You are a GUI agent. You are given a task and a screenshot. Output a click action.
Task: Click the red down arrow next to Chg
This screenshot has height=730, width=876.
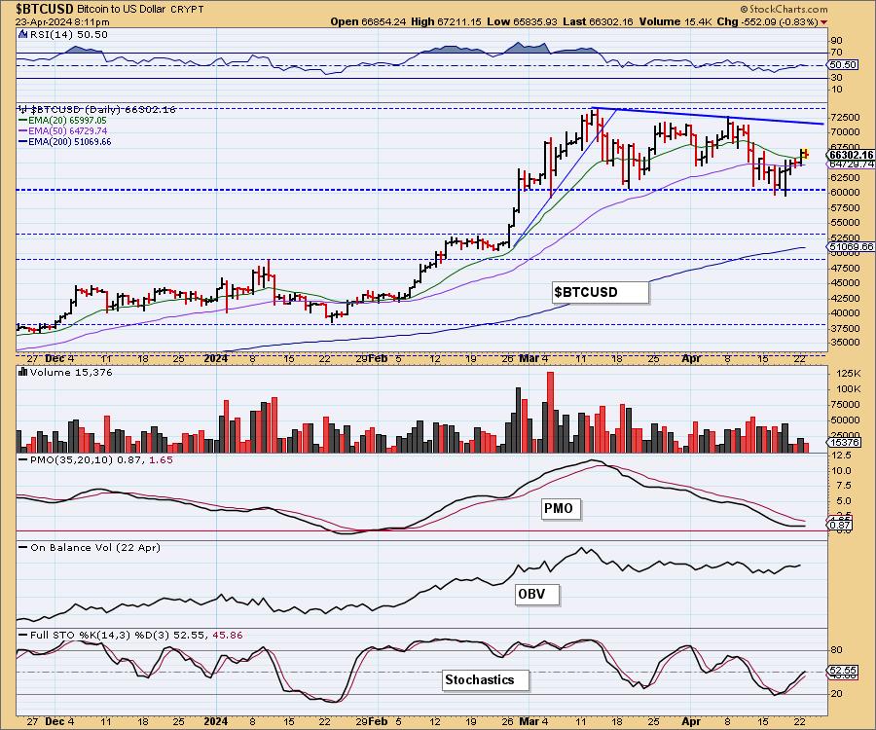click(824, 22)
